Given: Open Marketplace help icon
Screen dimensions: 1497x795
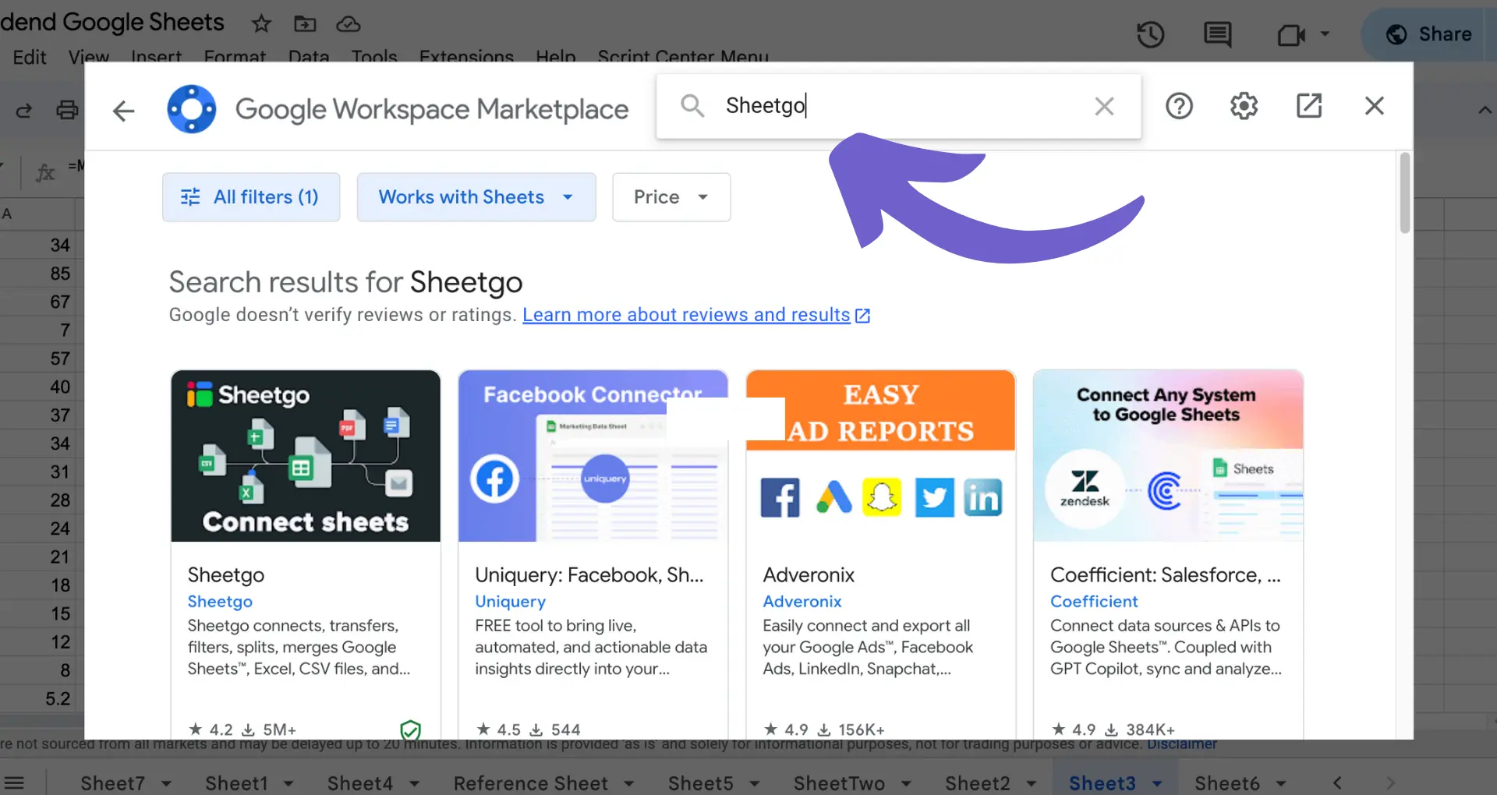Looking at the screenshot, I should click(x=1179, y=106).
